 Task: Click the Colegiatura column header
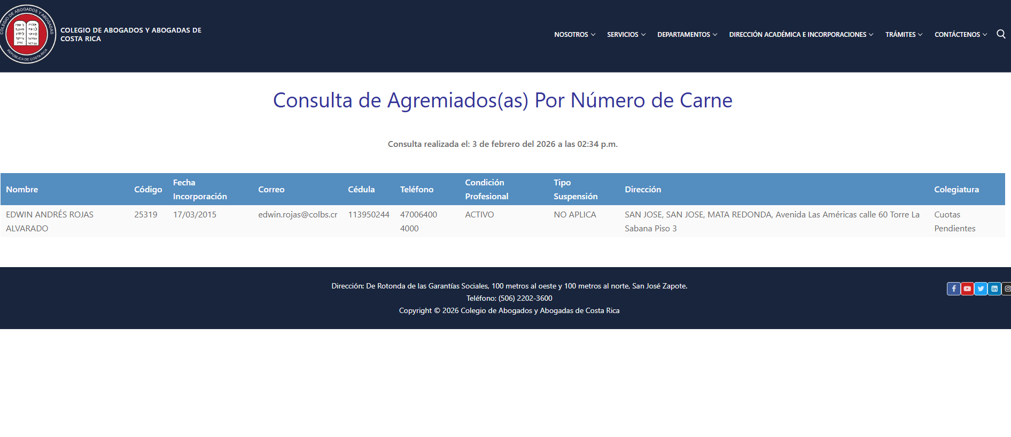point(956,190)
